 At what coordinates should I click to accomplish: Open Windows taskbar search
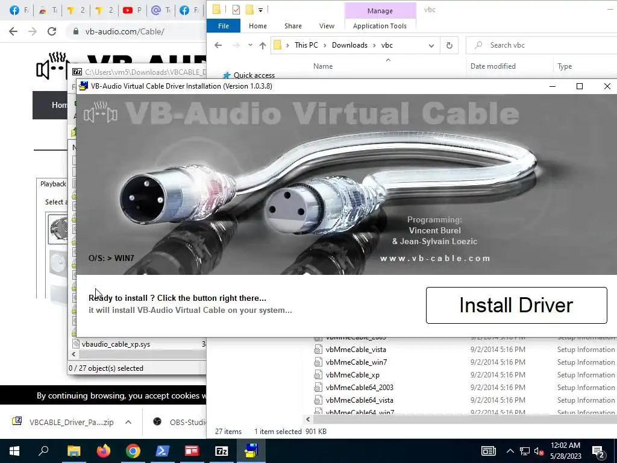click(x=43, y=451)
